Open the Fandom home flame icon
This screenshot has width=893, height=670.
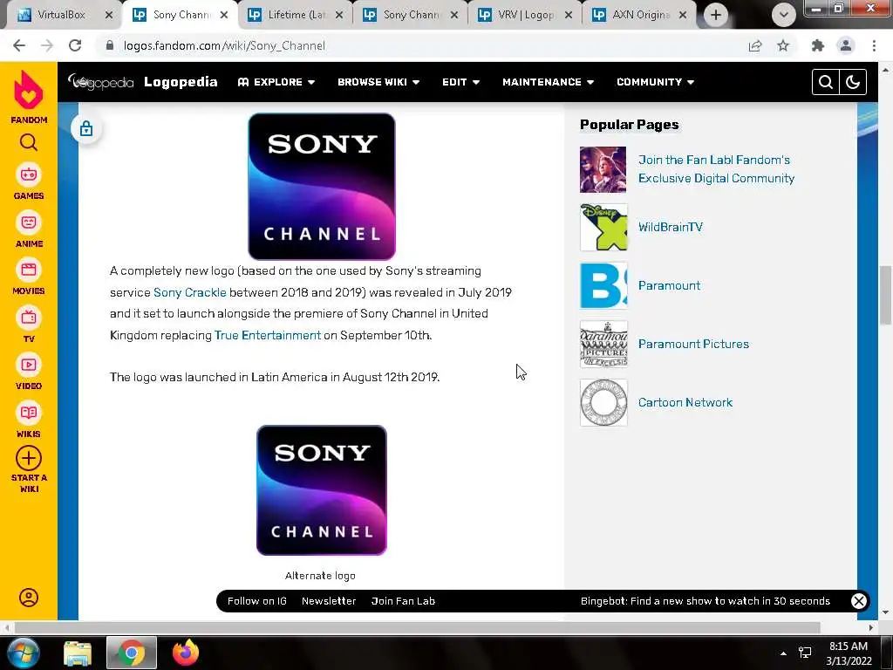(x=29, y=90)
